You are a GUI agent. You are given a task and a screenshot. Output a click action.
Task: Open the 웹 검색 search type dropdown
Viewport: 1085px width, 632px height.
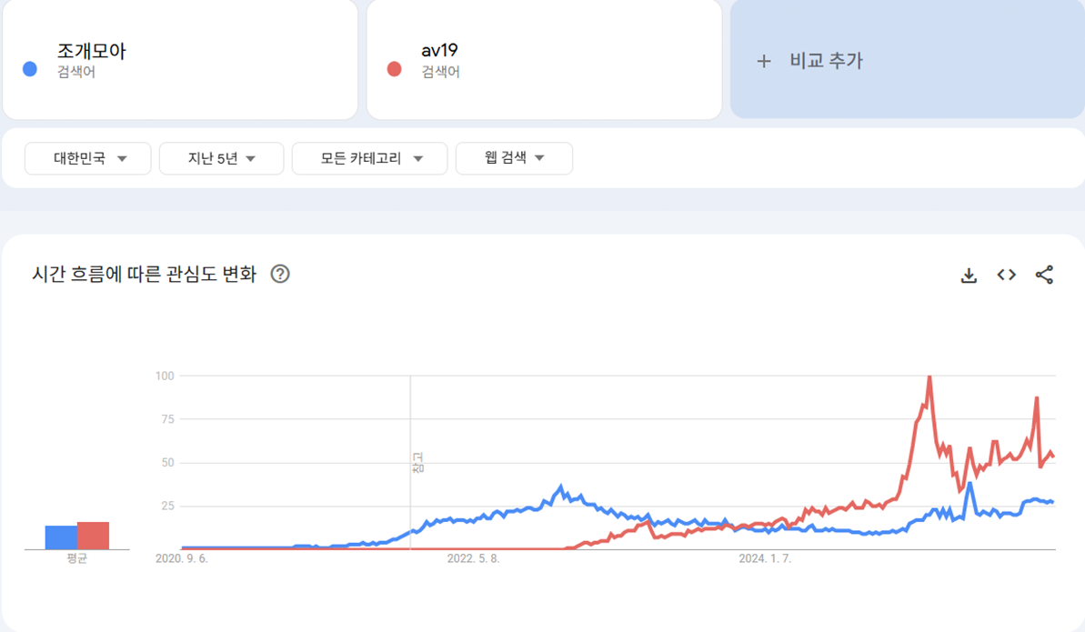pos(514,158)
